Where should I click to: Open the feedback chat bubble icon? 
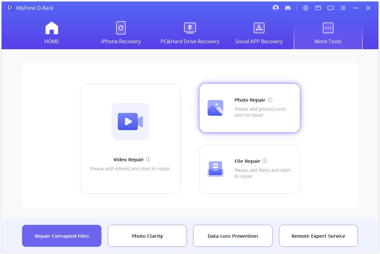pyautogui.click(x=330, y=8)
